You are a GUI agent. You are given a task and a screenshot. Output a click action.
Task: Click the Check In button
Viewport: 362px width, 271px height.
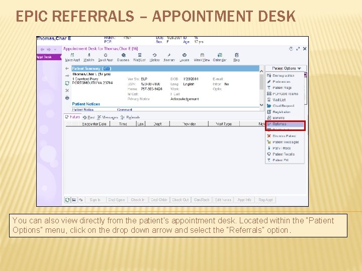pos(138,200)
